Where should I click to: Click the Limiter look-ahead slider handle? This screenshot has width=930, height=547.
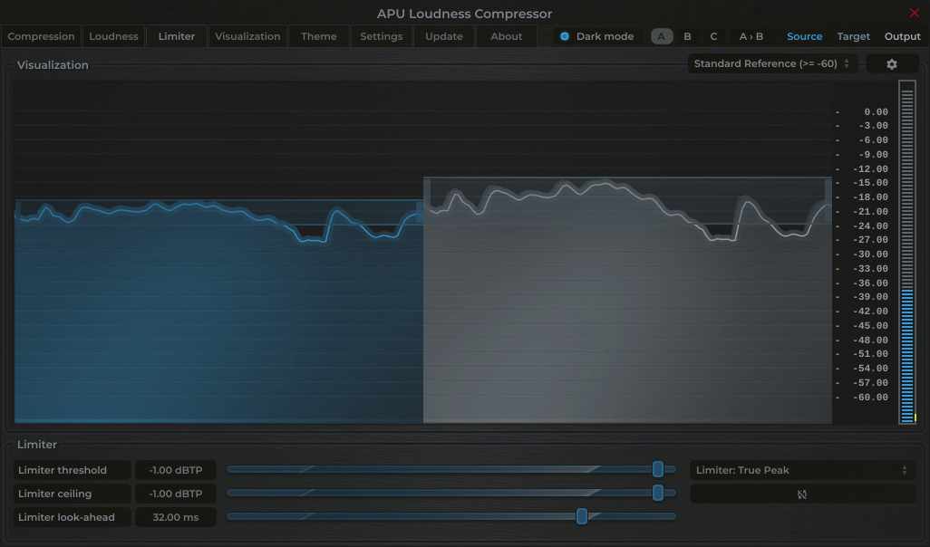pos(583,516)
